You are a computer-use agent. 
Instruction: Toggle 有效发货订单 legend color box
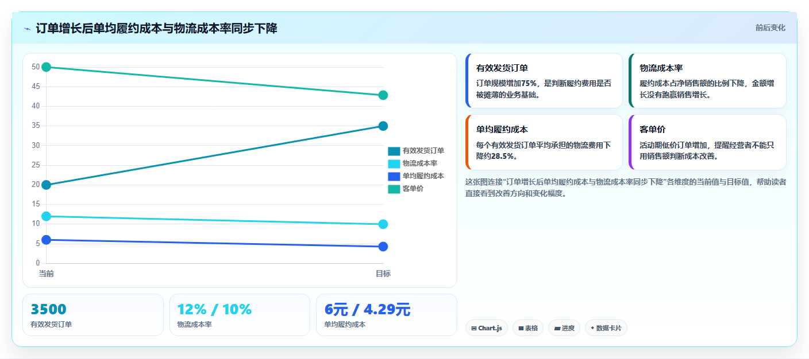tap(394, 151)
